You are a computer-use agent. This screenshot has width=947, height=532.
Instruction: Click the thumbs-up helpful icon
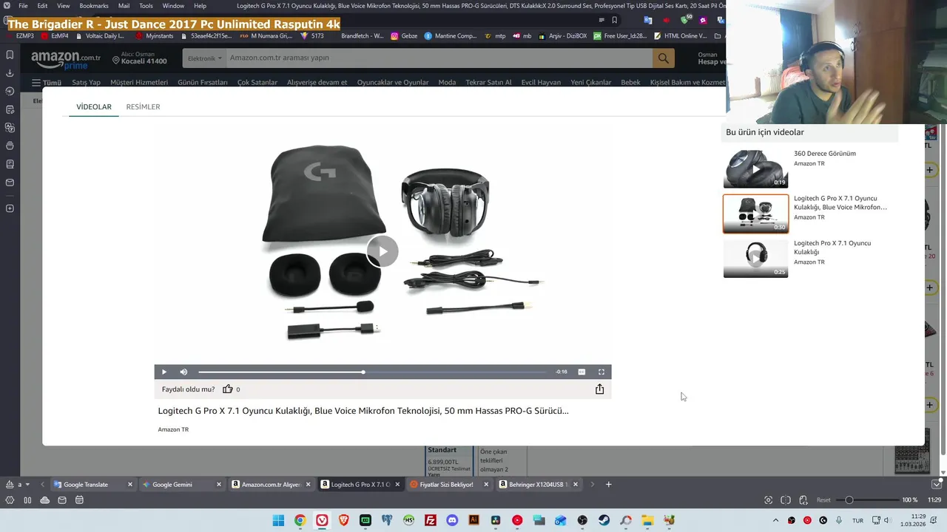point(228,389)
